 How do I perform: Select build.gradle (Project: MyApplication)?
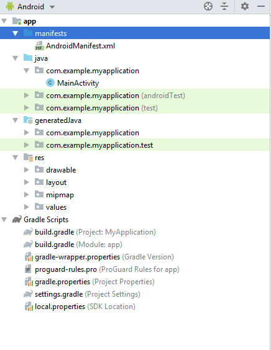pos(96,232)
